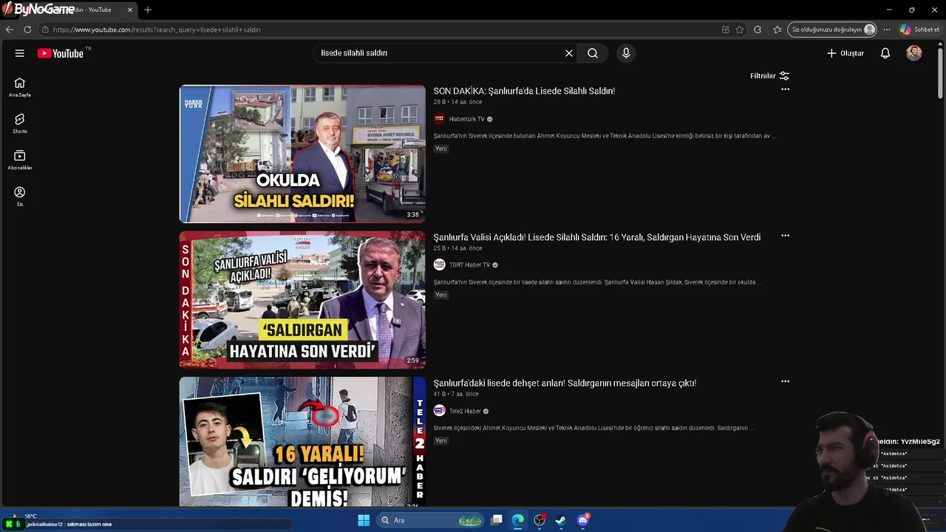This screenshot has width=946, height=532.
Task: Go back with the browser back arrow
Action: [10, 30]
